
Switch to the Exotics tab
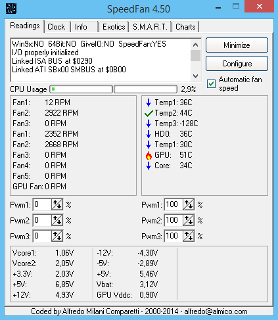(114, 27)
